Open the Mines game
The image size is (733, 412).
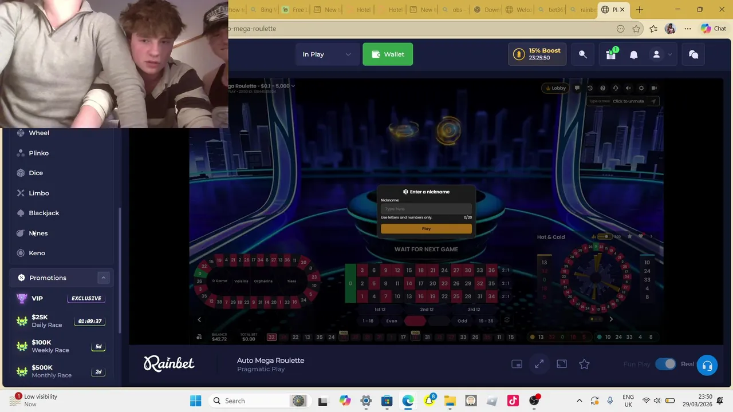(x=38, y=233)
